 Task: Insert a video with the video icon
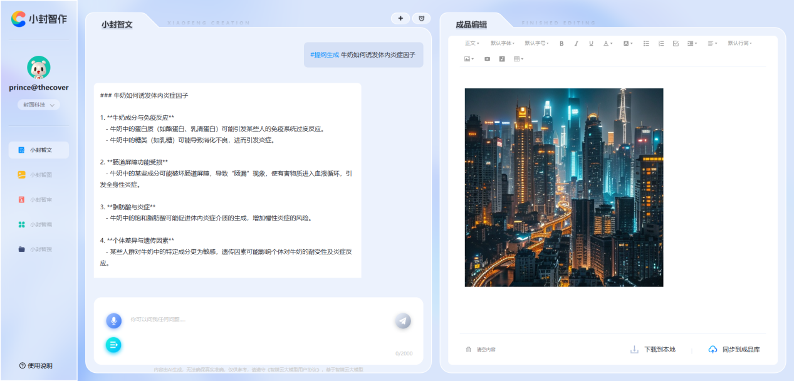[x=487, y=59]
